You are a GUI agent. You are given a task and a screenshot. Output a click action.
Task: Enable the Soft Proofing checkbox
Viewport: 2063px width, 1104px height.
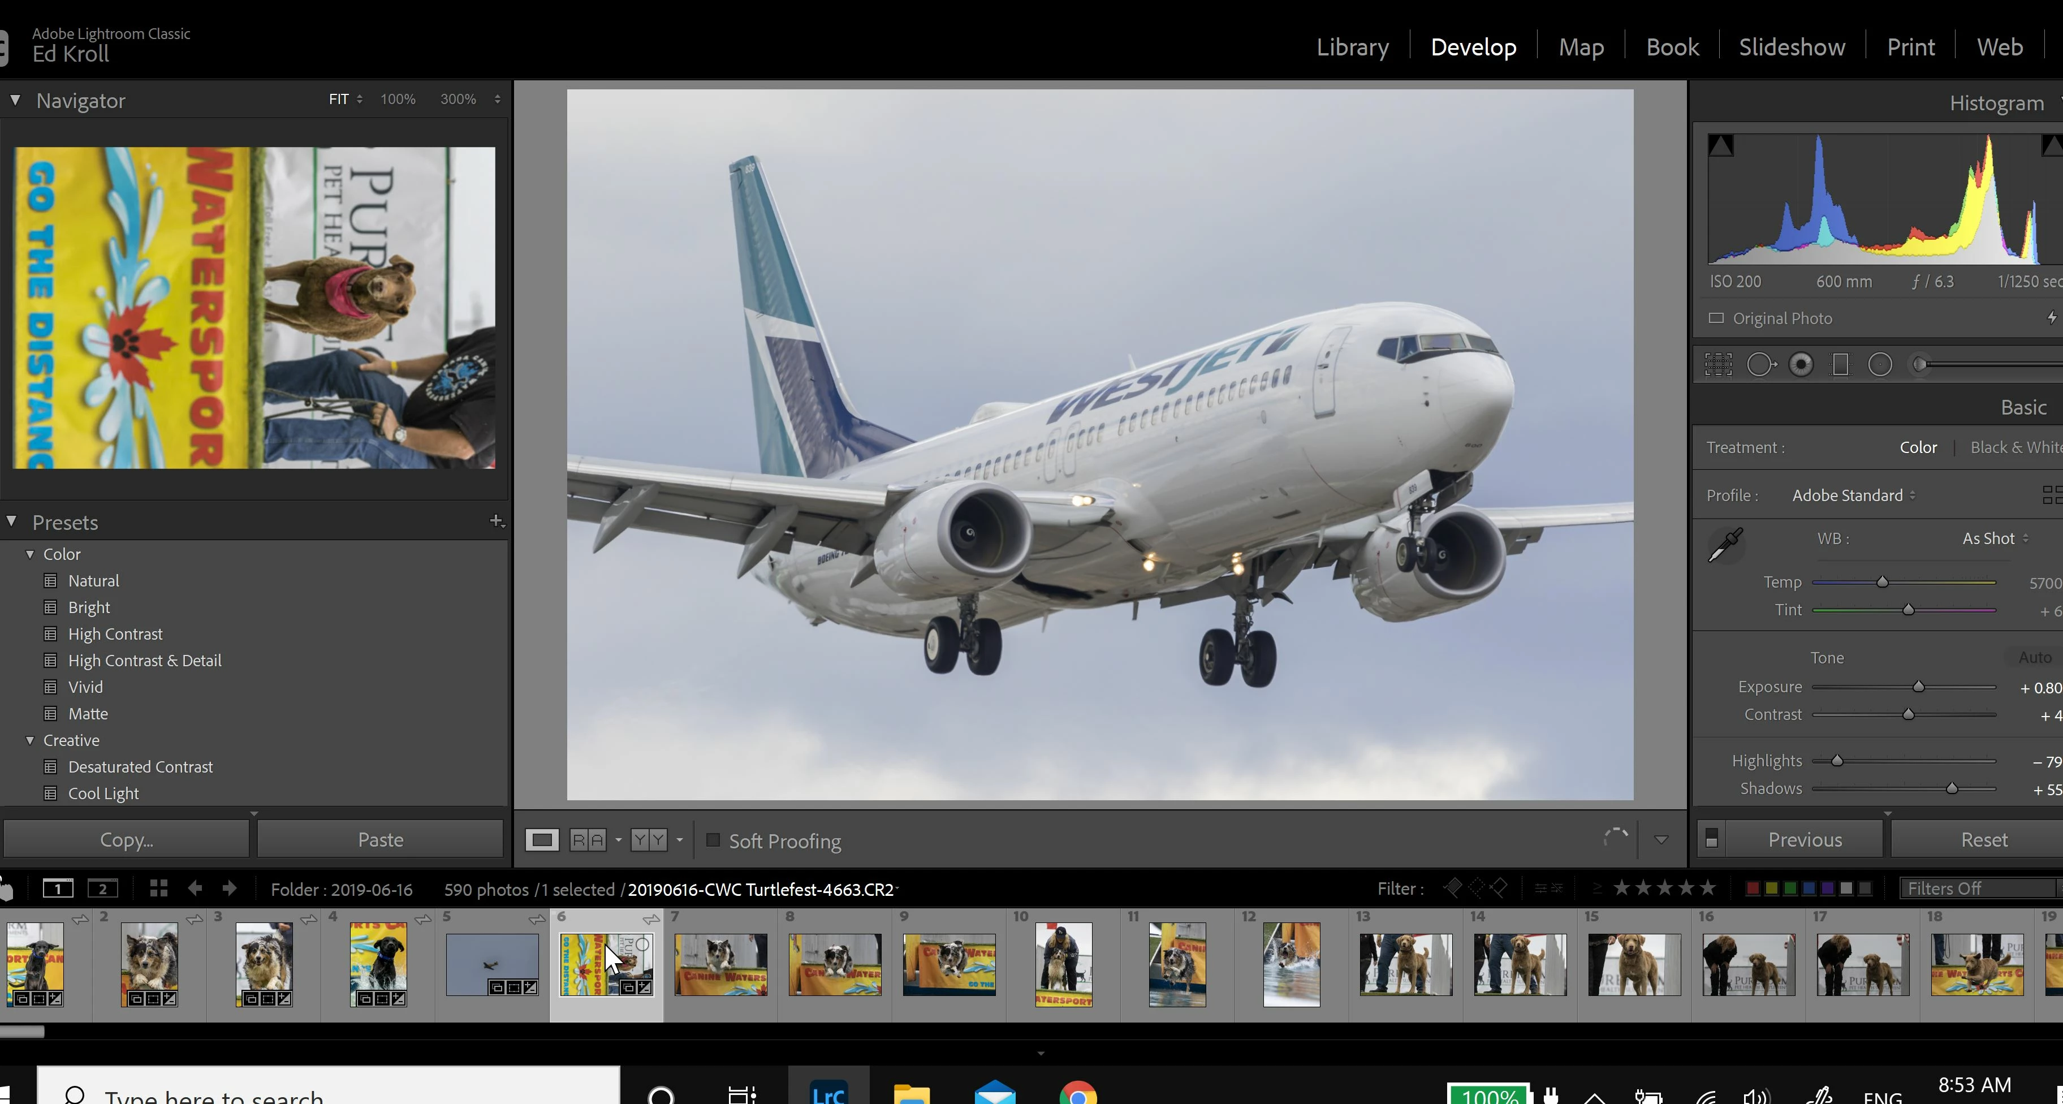tap(713, 840)
